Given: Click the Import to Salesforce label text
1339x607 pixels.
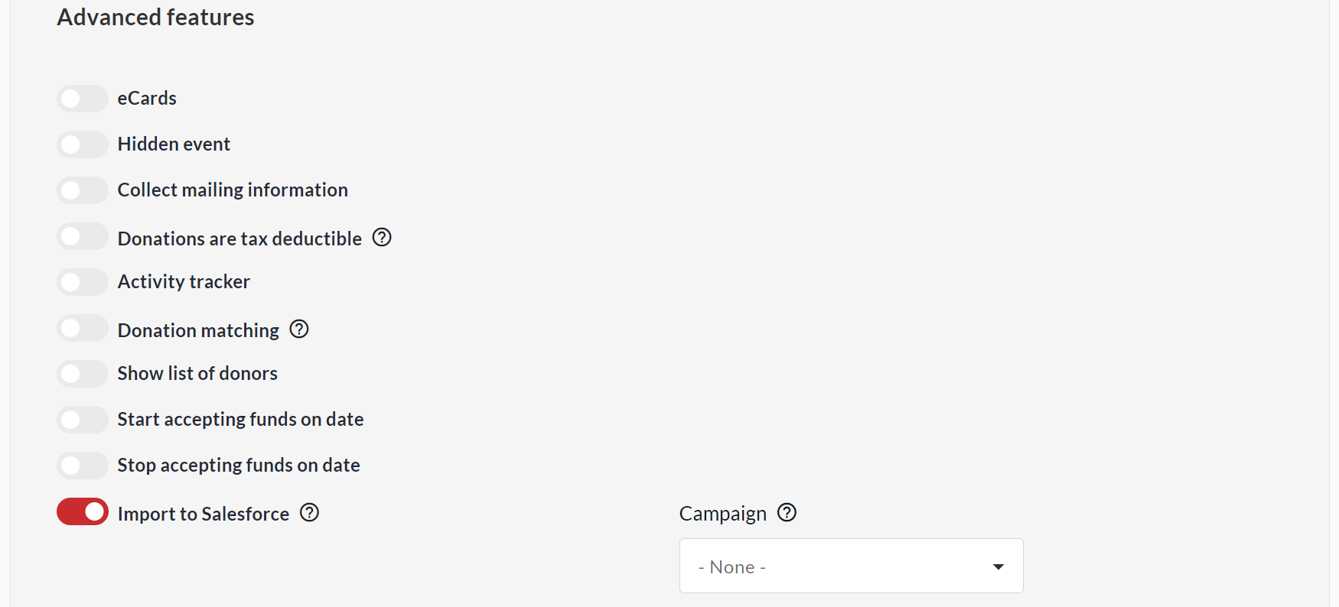Looking at the screenshot, I should point(204,514).
